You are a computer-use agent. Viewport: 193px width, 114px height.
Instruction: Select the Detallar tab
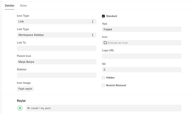coord(10,6)
